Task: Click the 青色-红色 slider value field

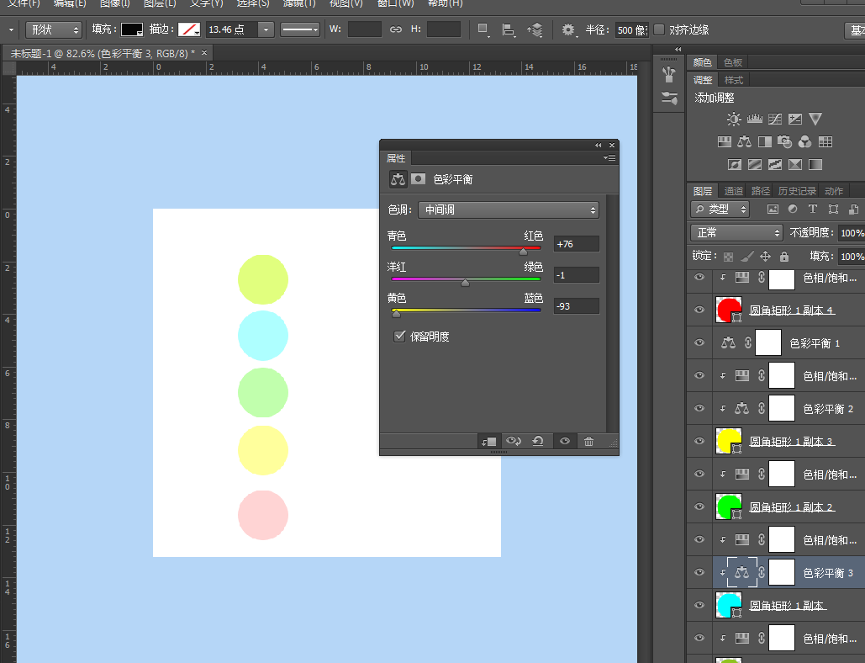Action: click(577, 244)
